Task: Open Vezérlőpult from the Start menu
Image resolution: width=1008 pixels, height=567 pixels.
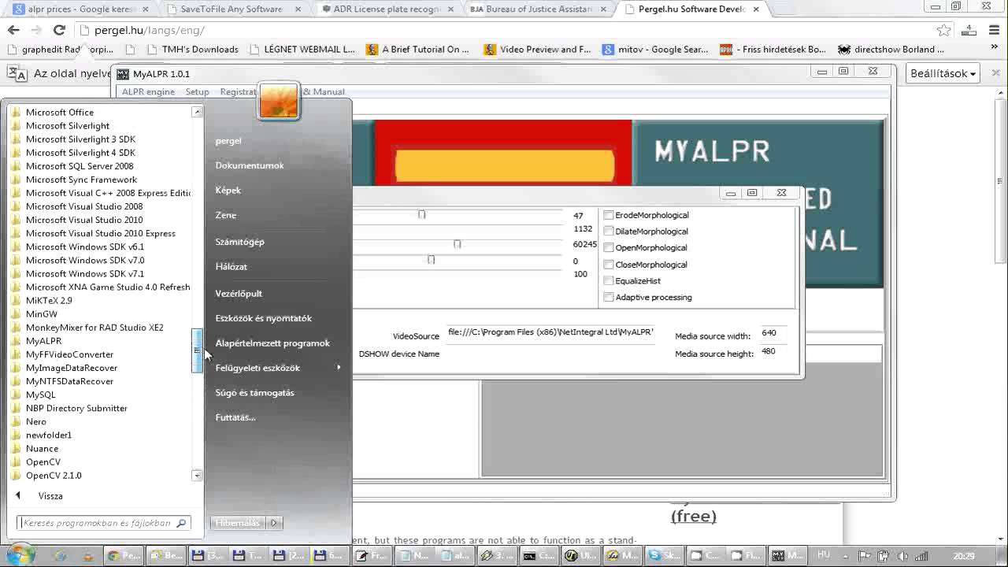Action: coord(239,294)
